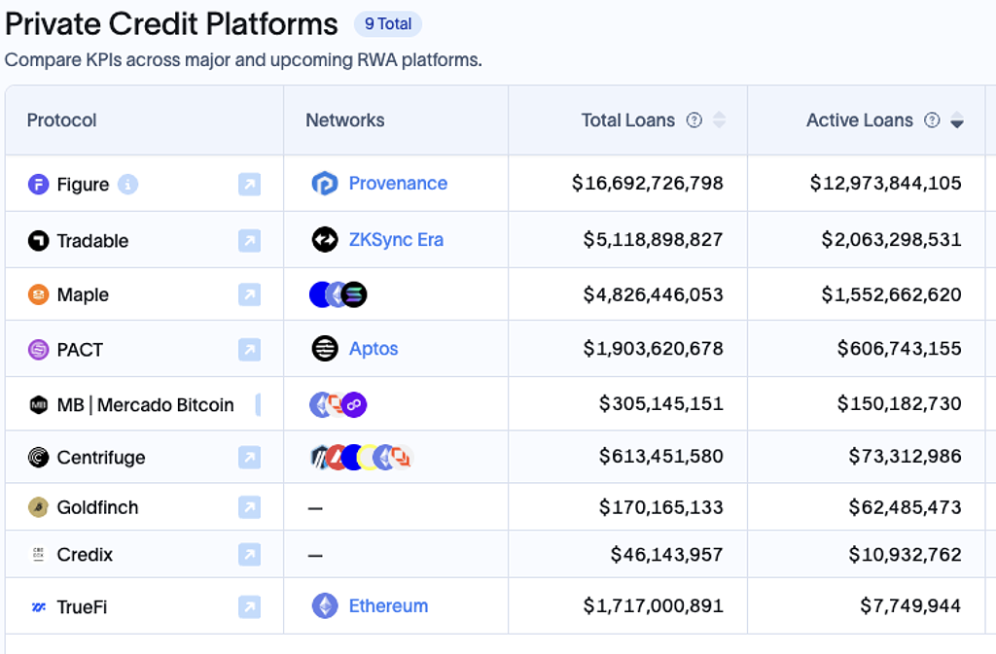Image resolution: width=996 pixels, height=654 pixels.
Task: Open TrueFi's external link arrow icon
Action: coord(249,607)
